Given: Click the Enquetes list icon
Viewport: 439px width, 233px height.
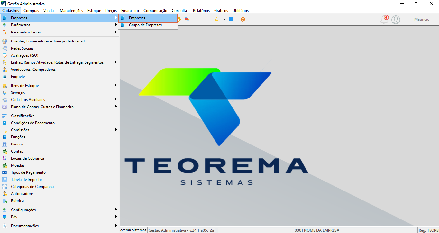Looking at the screenshot, I should pos(5,77).
